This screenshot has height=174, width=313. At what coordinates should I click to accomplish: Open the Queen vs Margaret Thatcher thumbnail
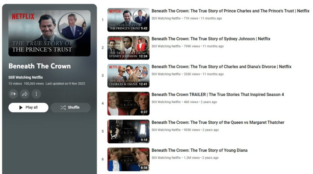tap(128, 131)
